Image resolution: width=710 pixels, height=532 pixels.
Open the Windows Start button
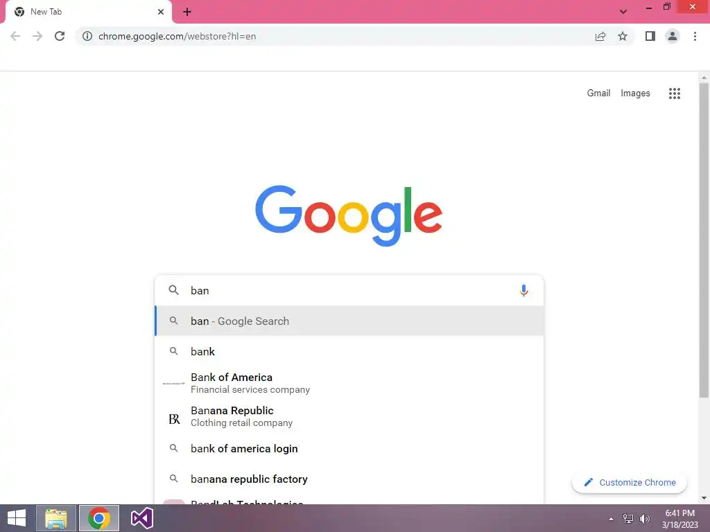pos(17,518)
